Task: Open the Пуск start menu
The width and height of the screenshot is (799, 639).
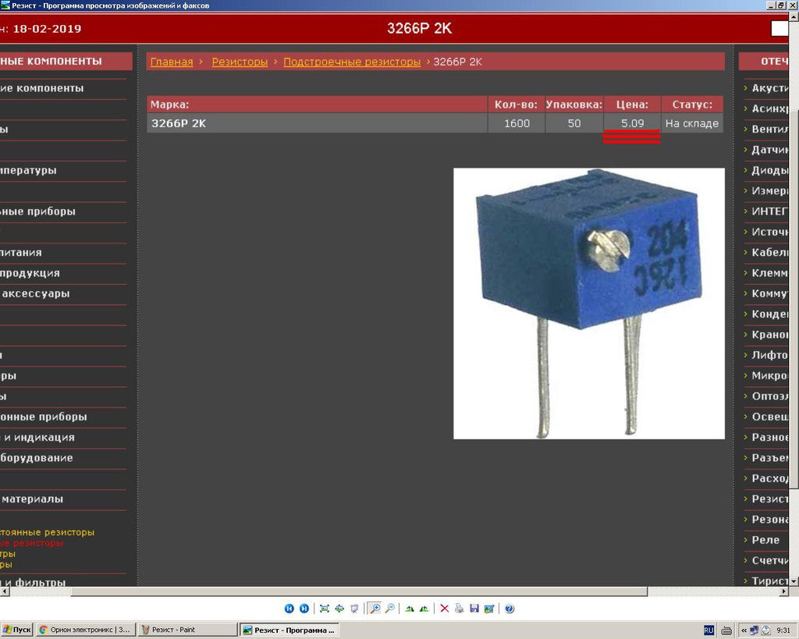Action: click(x=17, y=630)
